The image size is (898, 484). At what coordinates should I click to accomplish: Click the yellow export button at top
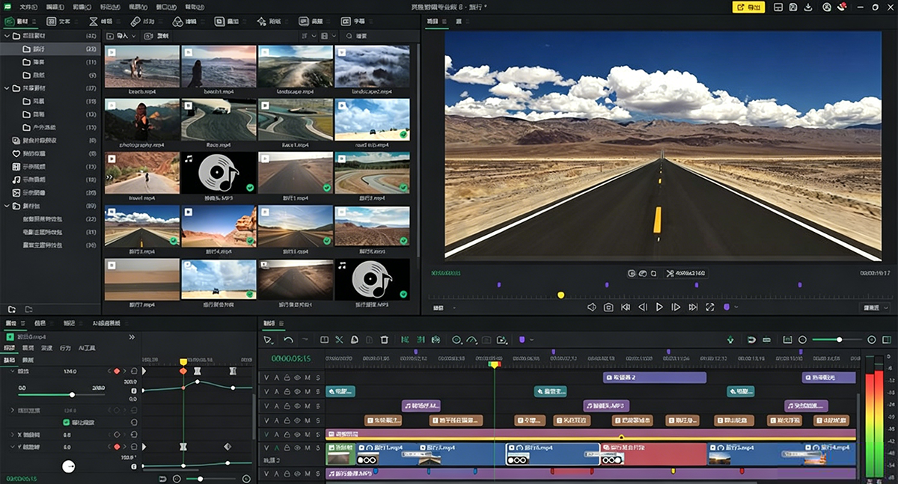click(x=748, y=7)
